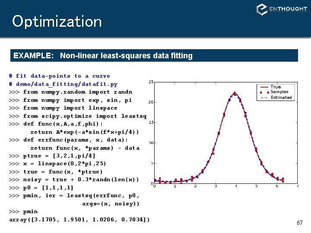The height and width of the screenshot is (233, 311).
Task: Click the x-axis tick label 3
Action: [x=216, y=186]
